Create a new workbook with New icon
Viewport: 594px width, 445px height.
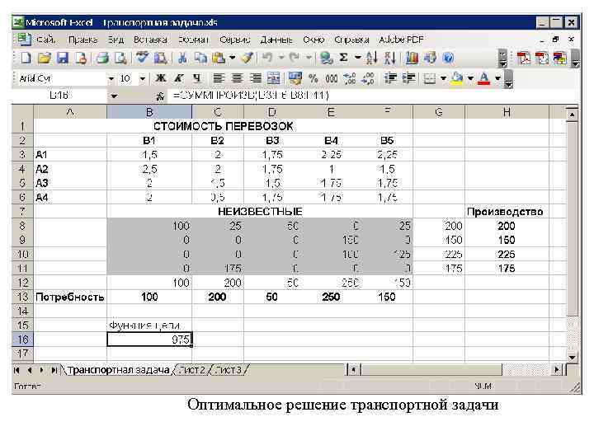(x=26, y=58)
